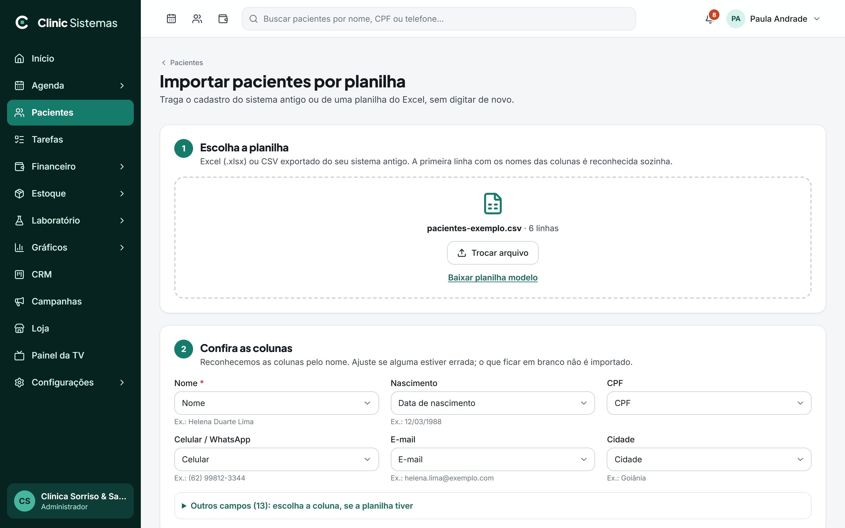Click the search magnifier icon
Image resolution: width=845 pixels, height=528 pixels.
click(x=253, y=19)
